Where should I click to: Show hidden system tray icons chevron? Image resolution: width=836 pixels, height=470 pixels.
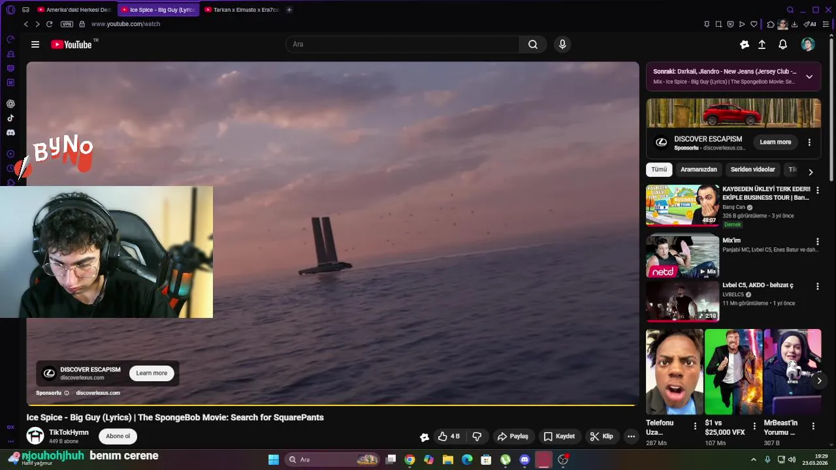[754, 460]
